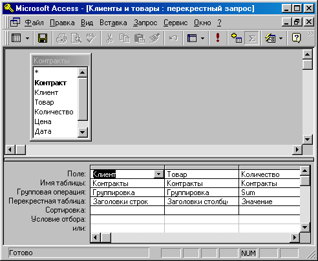Click Группировка under Товар column

tap(202, 193)
